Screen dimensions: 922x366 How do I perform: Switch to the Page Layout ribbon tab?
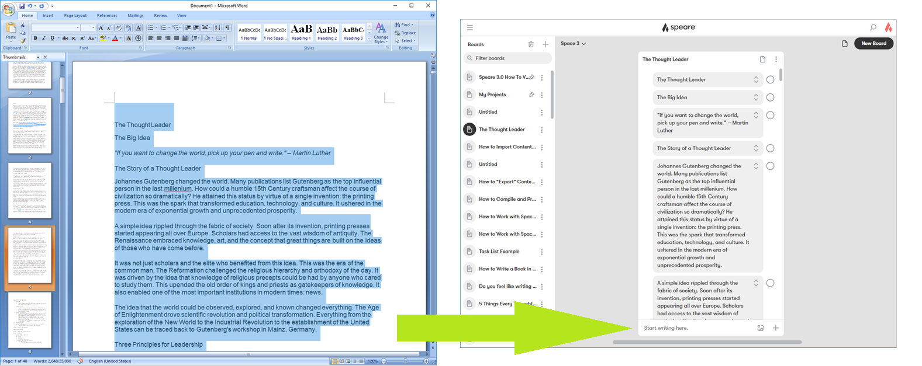[x=75, y=16]
